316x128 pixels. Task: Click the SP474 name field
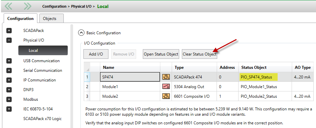click(130, 77)
